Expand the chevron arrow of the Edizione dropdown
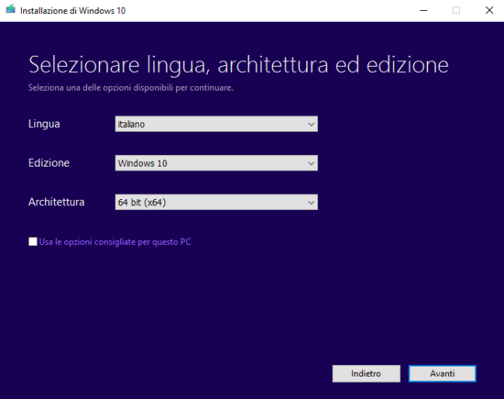The image size is (504, 399). [311, 163]
